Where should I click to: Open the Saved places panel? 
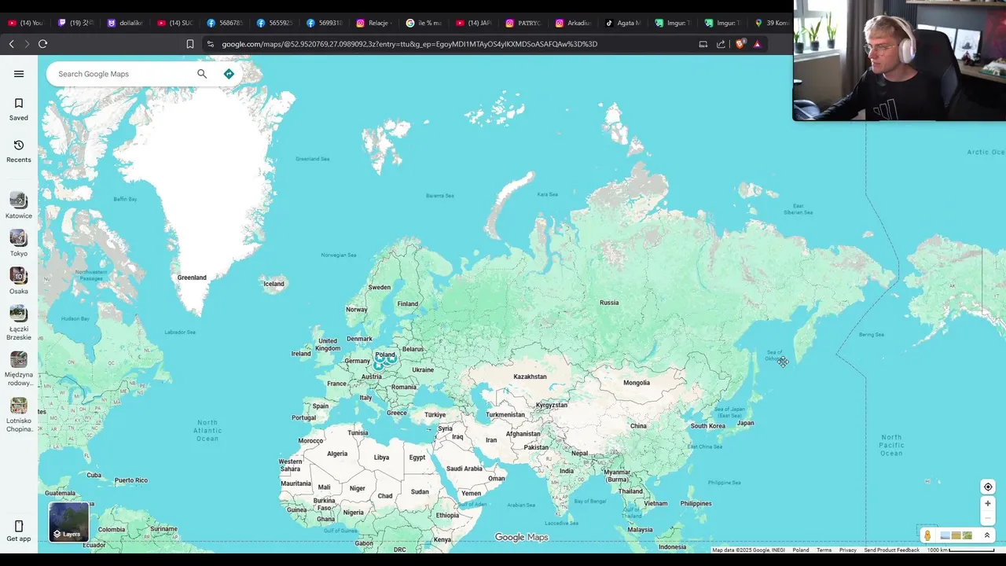tap(19, 109)
